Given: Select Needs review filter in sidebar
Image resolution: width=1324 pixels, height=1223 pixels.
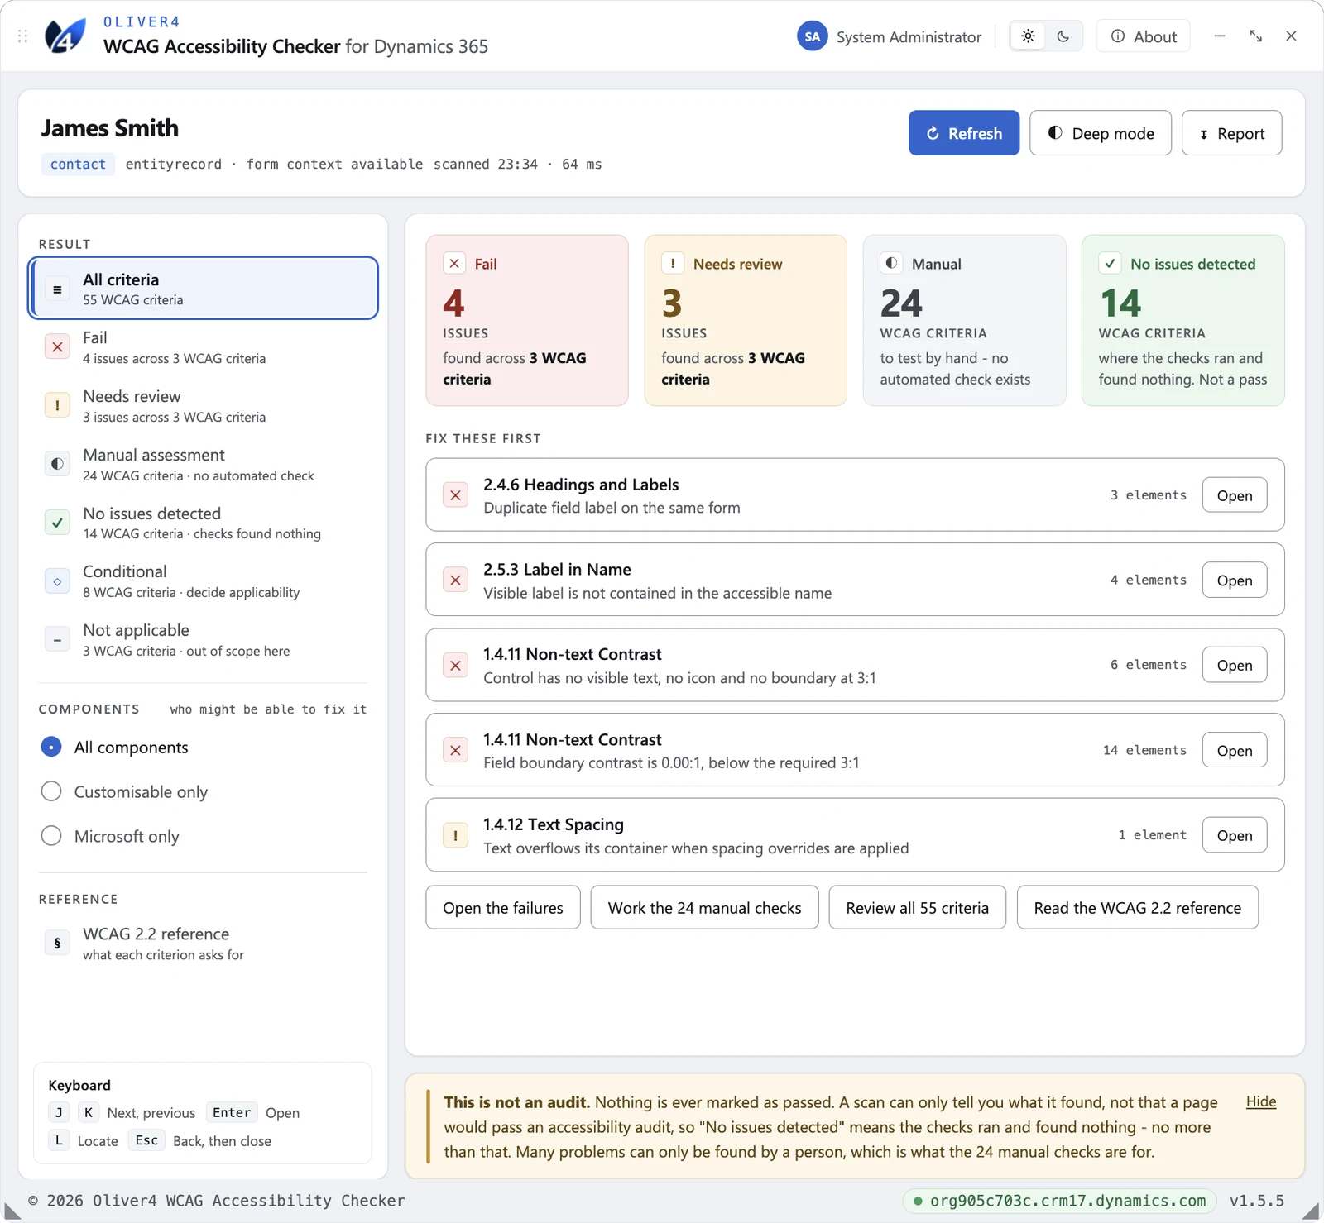Looking at the screenshot, I should [x=204, y=406].
